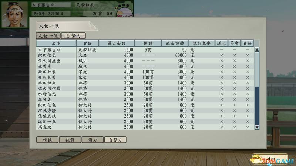This screenshot has height=166, width=296.
Task: Show the 能力 abilities view
Action: (92, 140)
